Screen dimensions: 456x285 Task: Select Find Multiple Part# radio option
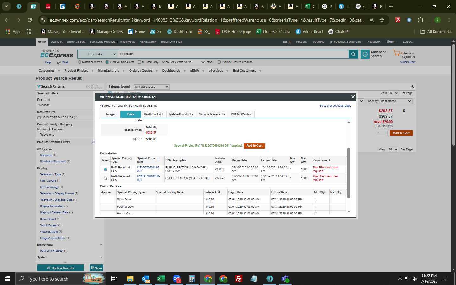(x=107, y=62)
